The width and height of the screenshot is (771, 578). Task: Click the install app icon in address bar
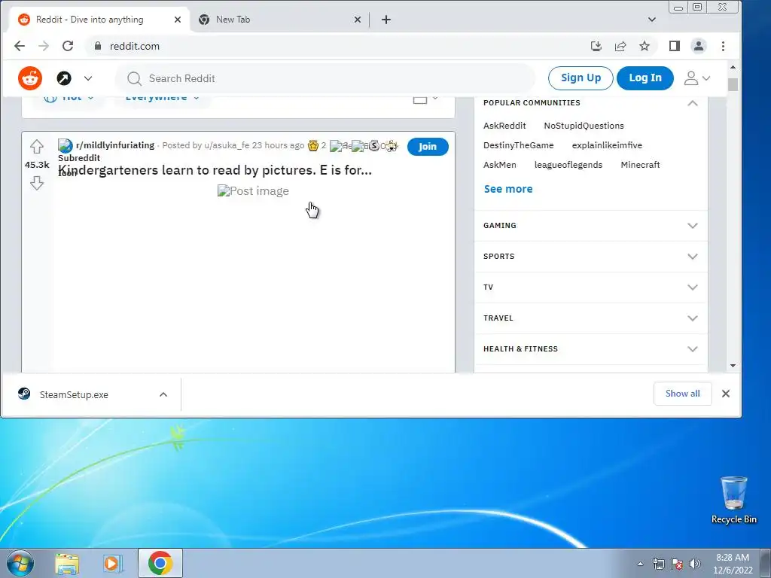596,46
